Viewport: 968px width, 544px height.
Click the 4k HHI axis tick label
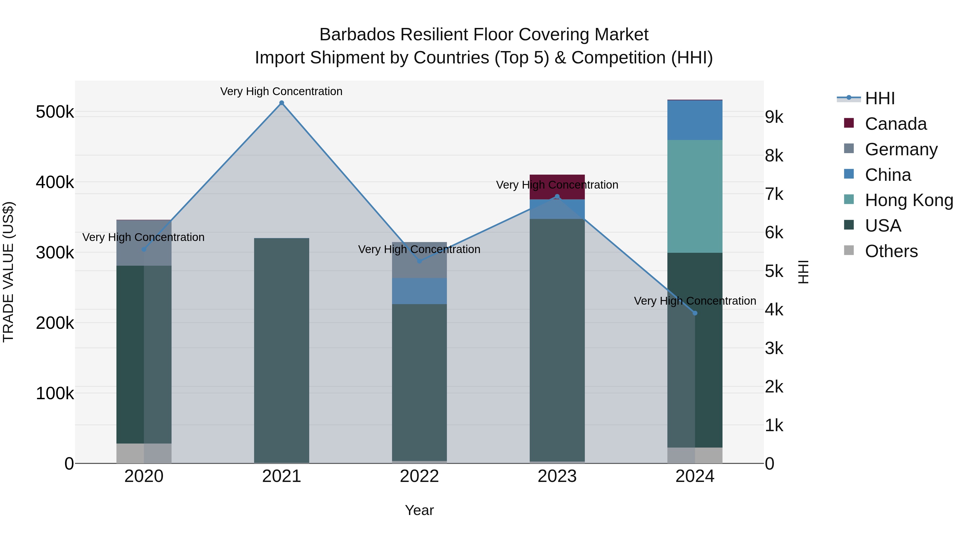pos(774,310)
